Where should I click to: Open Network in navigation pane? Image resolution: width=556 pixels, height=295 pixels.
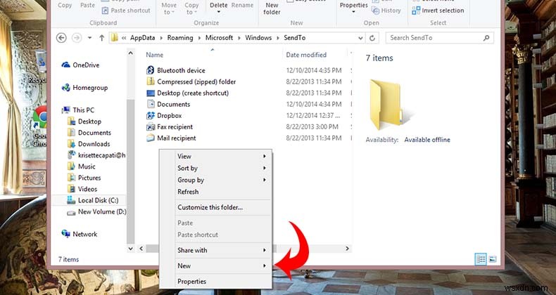pos(80,234)
